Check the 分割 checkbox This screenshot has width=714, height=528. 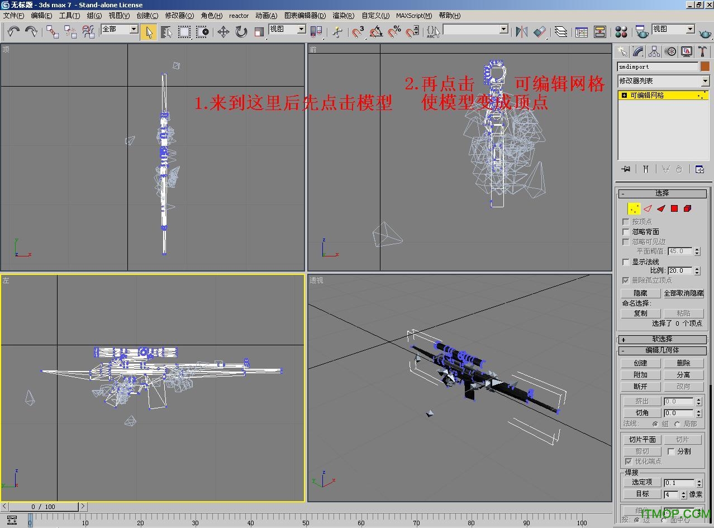pos(672,451)
